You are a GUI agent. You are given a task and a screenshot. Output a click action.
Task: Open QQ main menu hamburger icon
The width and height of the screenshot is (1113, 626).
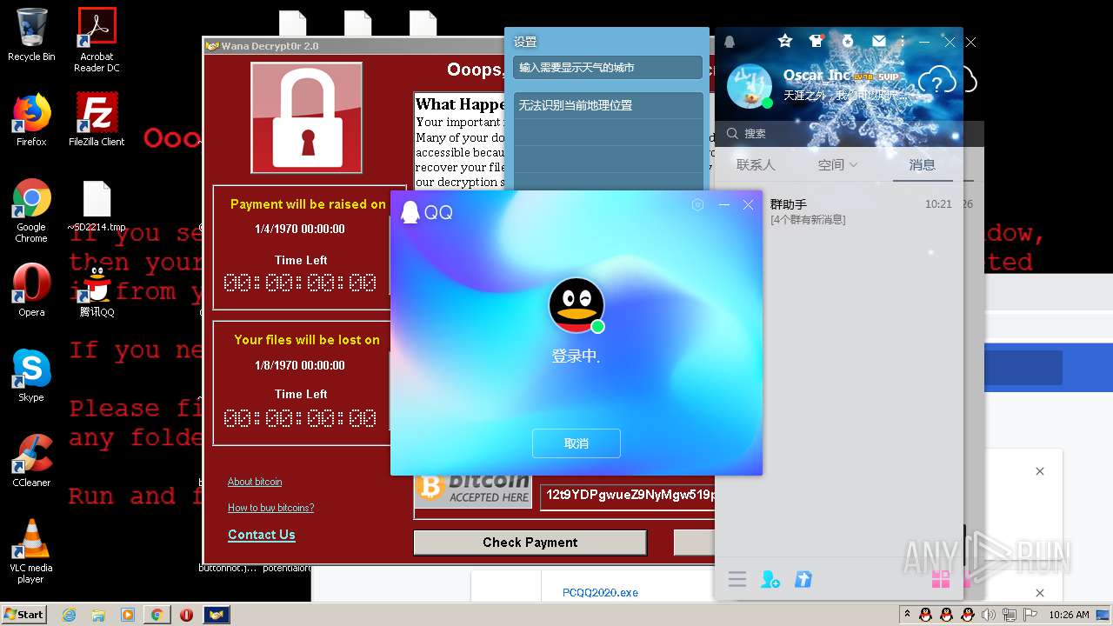coord(737,579)
